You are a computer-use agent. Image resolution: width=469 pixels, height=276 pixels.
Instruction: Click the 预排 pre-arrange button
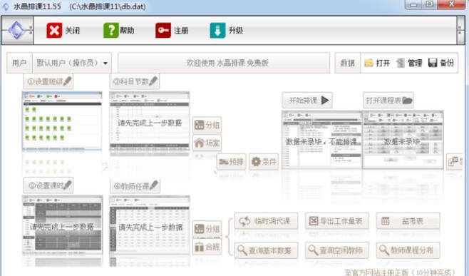(231, 162)
